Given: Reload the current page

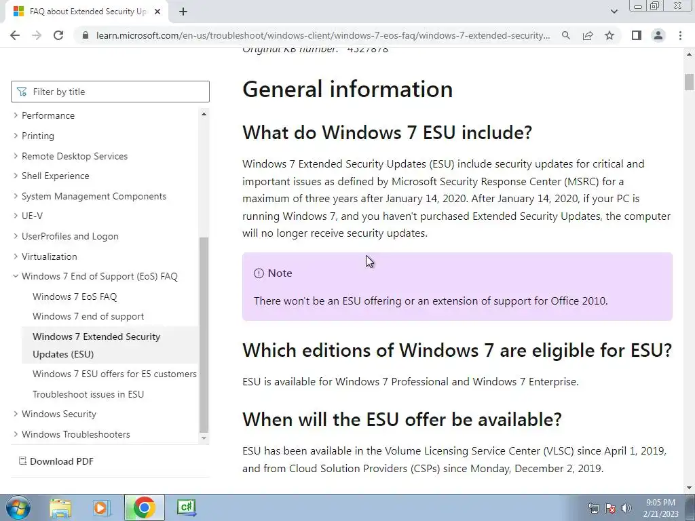Looking at the screenshot, I should (x=58, y=35).
